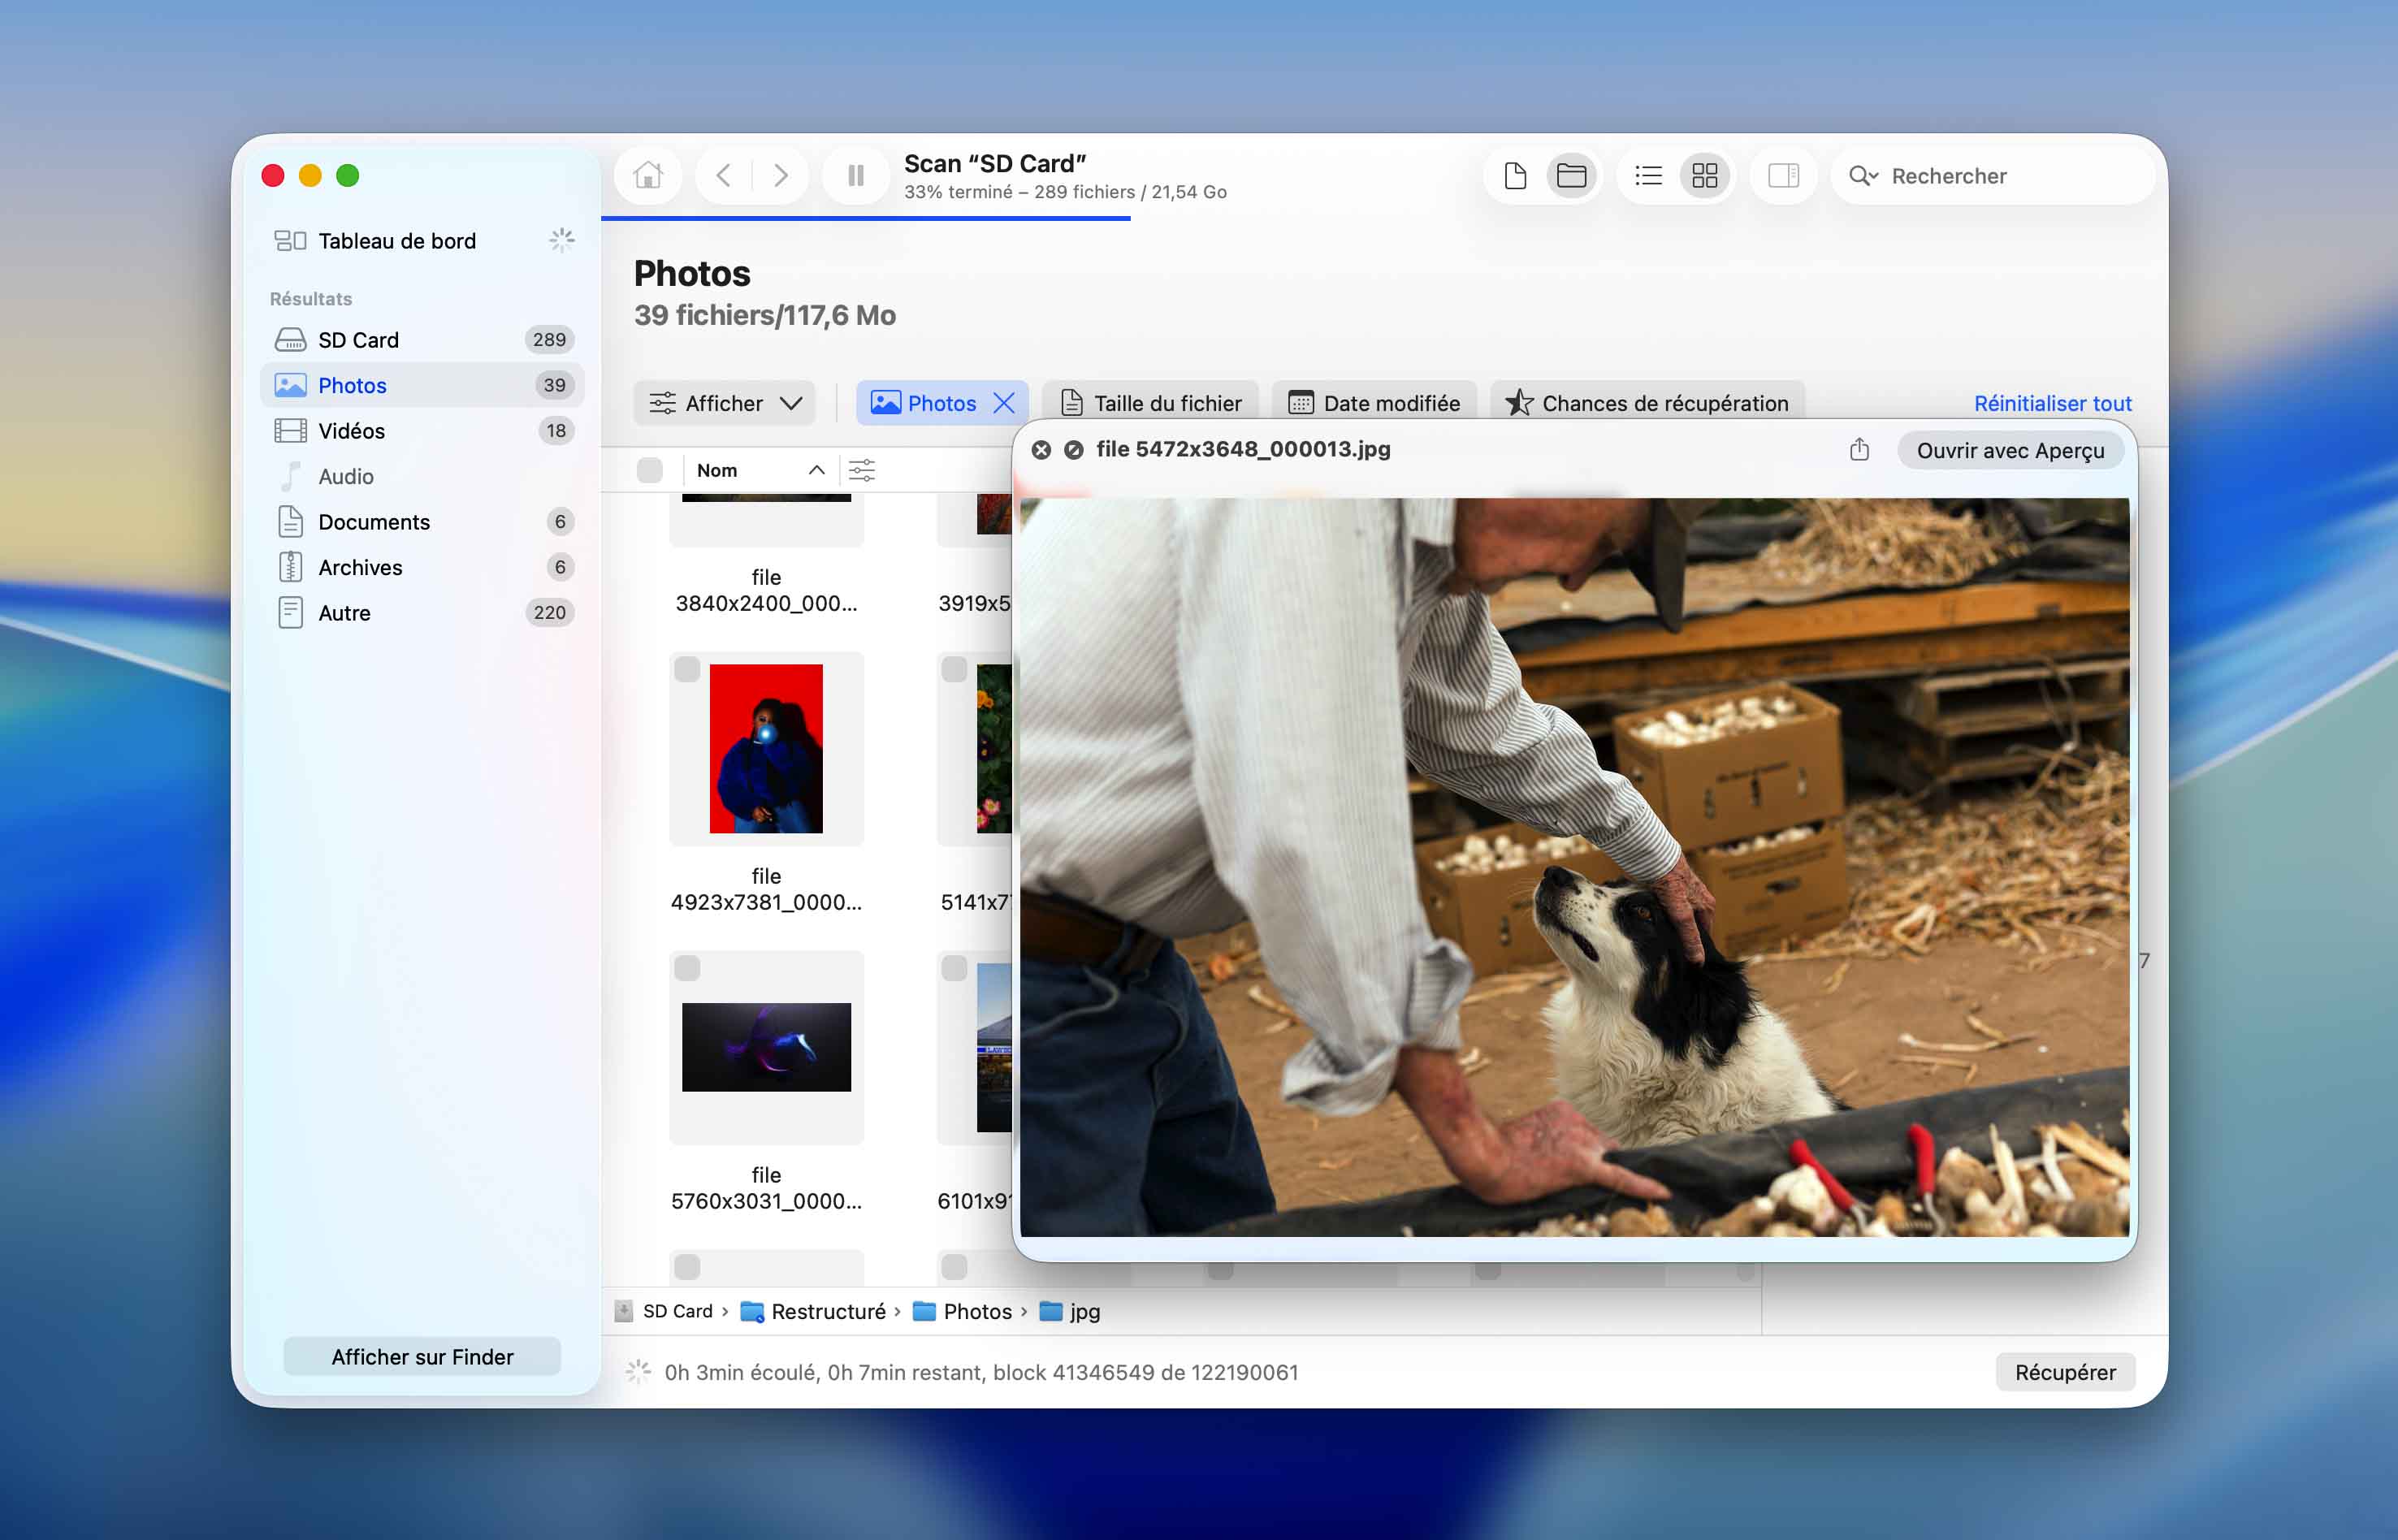Screen dimensions: 2398x1540
Task: Select list view layout
Action: pos(1648,176)
